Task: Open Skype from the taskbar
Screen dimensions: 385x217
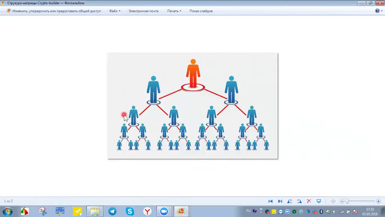Action: [130, 211]
